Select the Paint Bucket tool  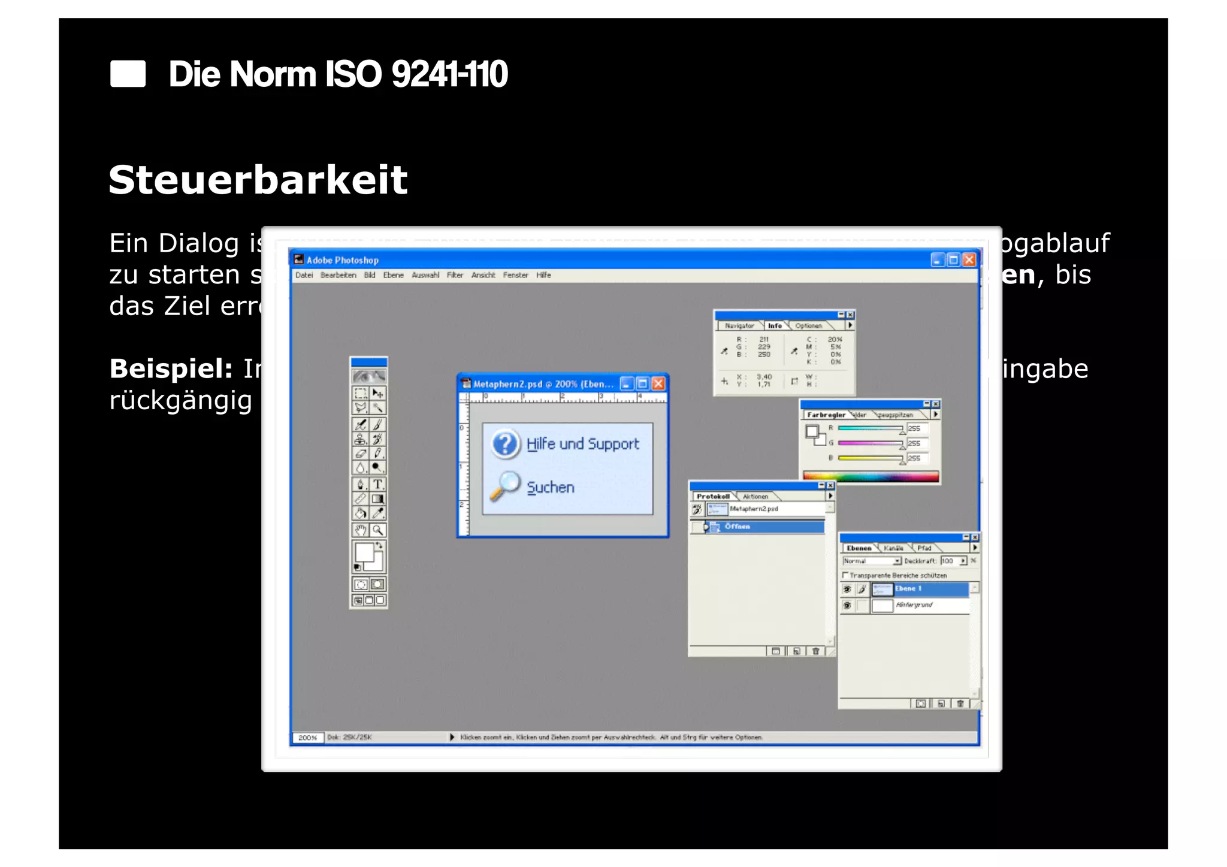361,513
